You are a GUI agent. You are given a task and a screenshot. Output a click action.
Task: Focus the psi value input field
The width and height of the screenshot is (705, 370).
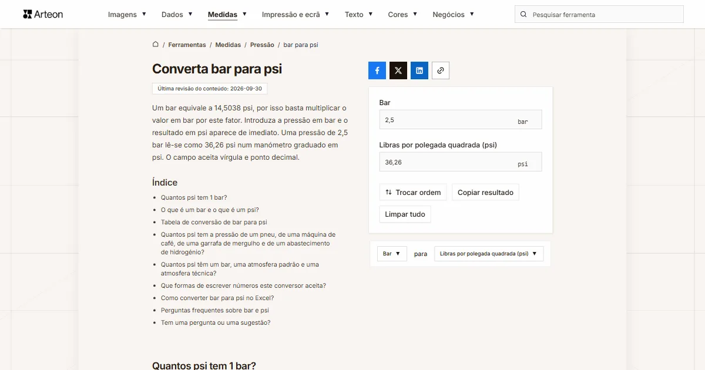click(461, 162)
